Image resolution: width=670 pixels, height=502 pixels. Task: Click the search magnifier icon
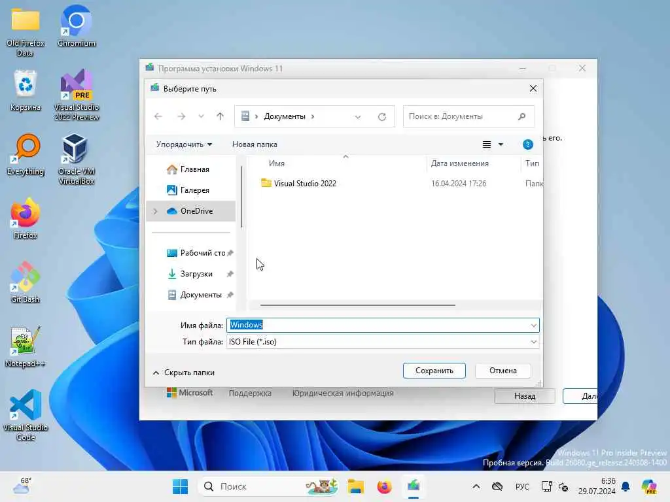pyautogui.click(x=521, y=116)
